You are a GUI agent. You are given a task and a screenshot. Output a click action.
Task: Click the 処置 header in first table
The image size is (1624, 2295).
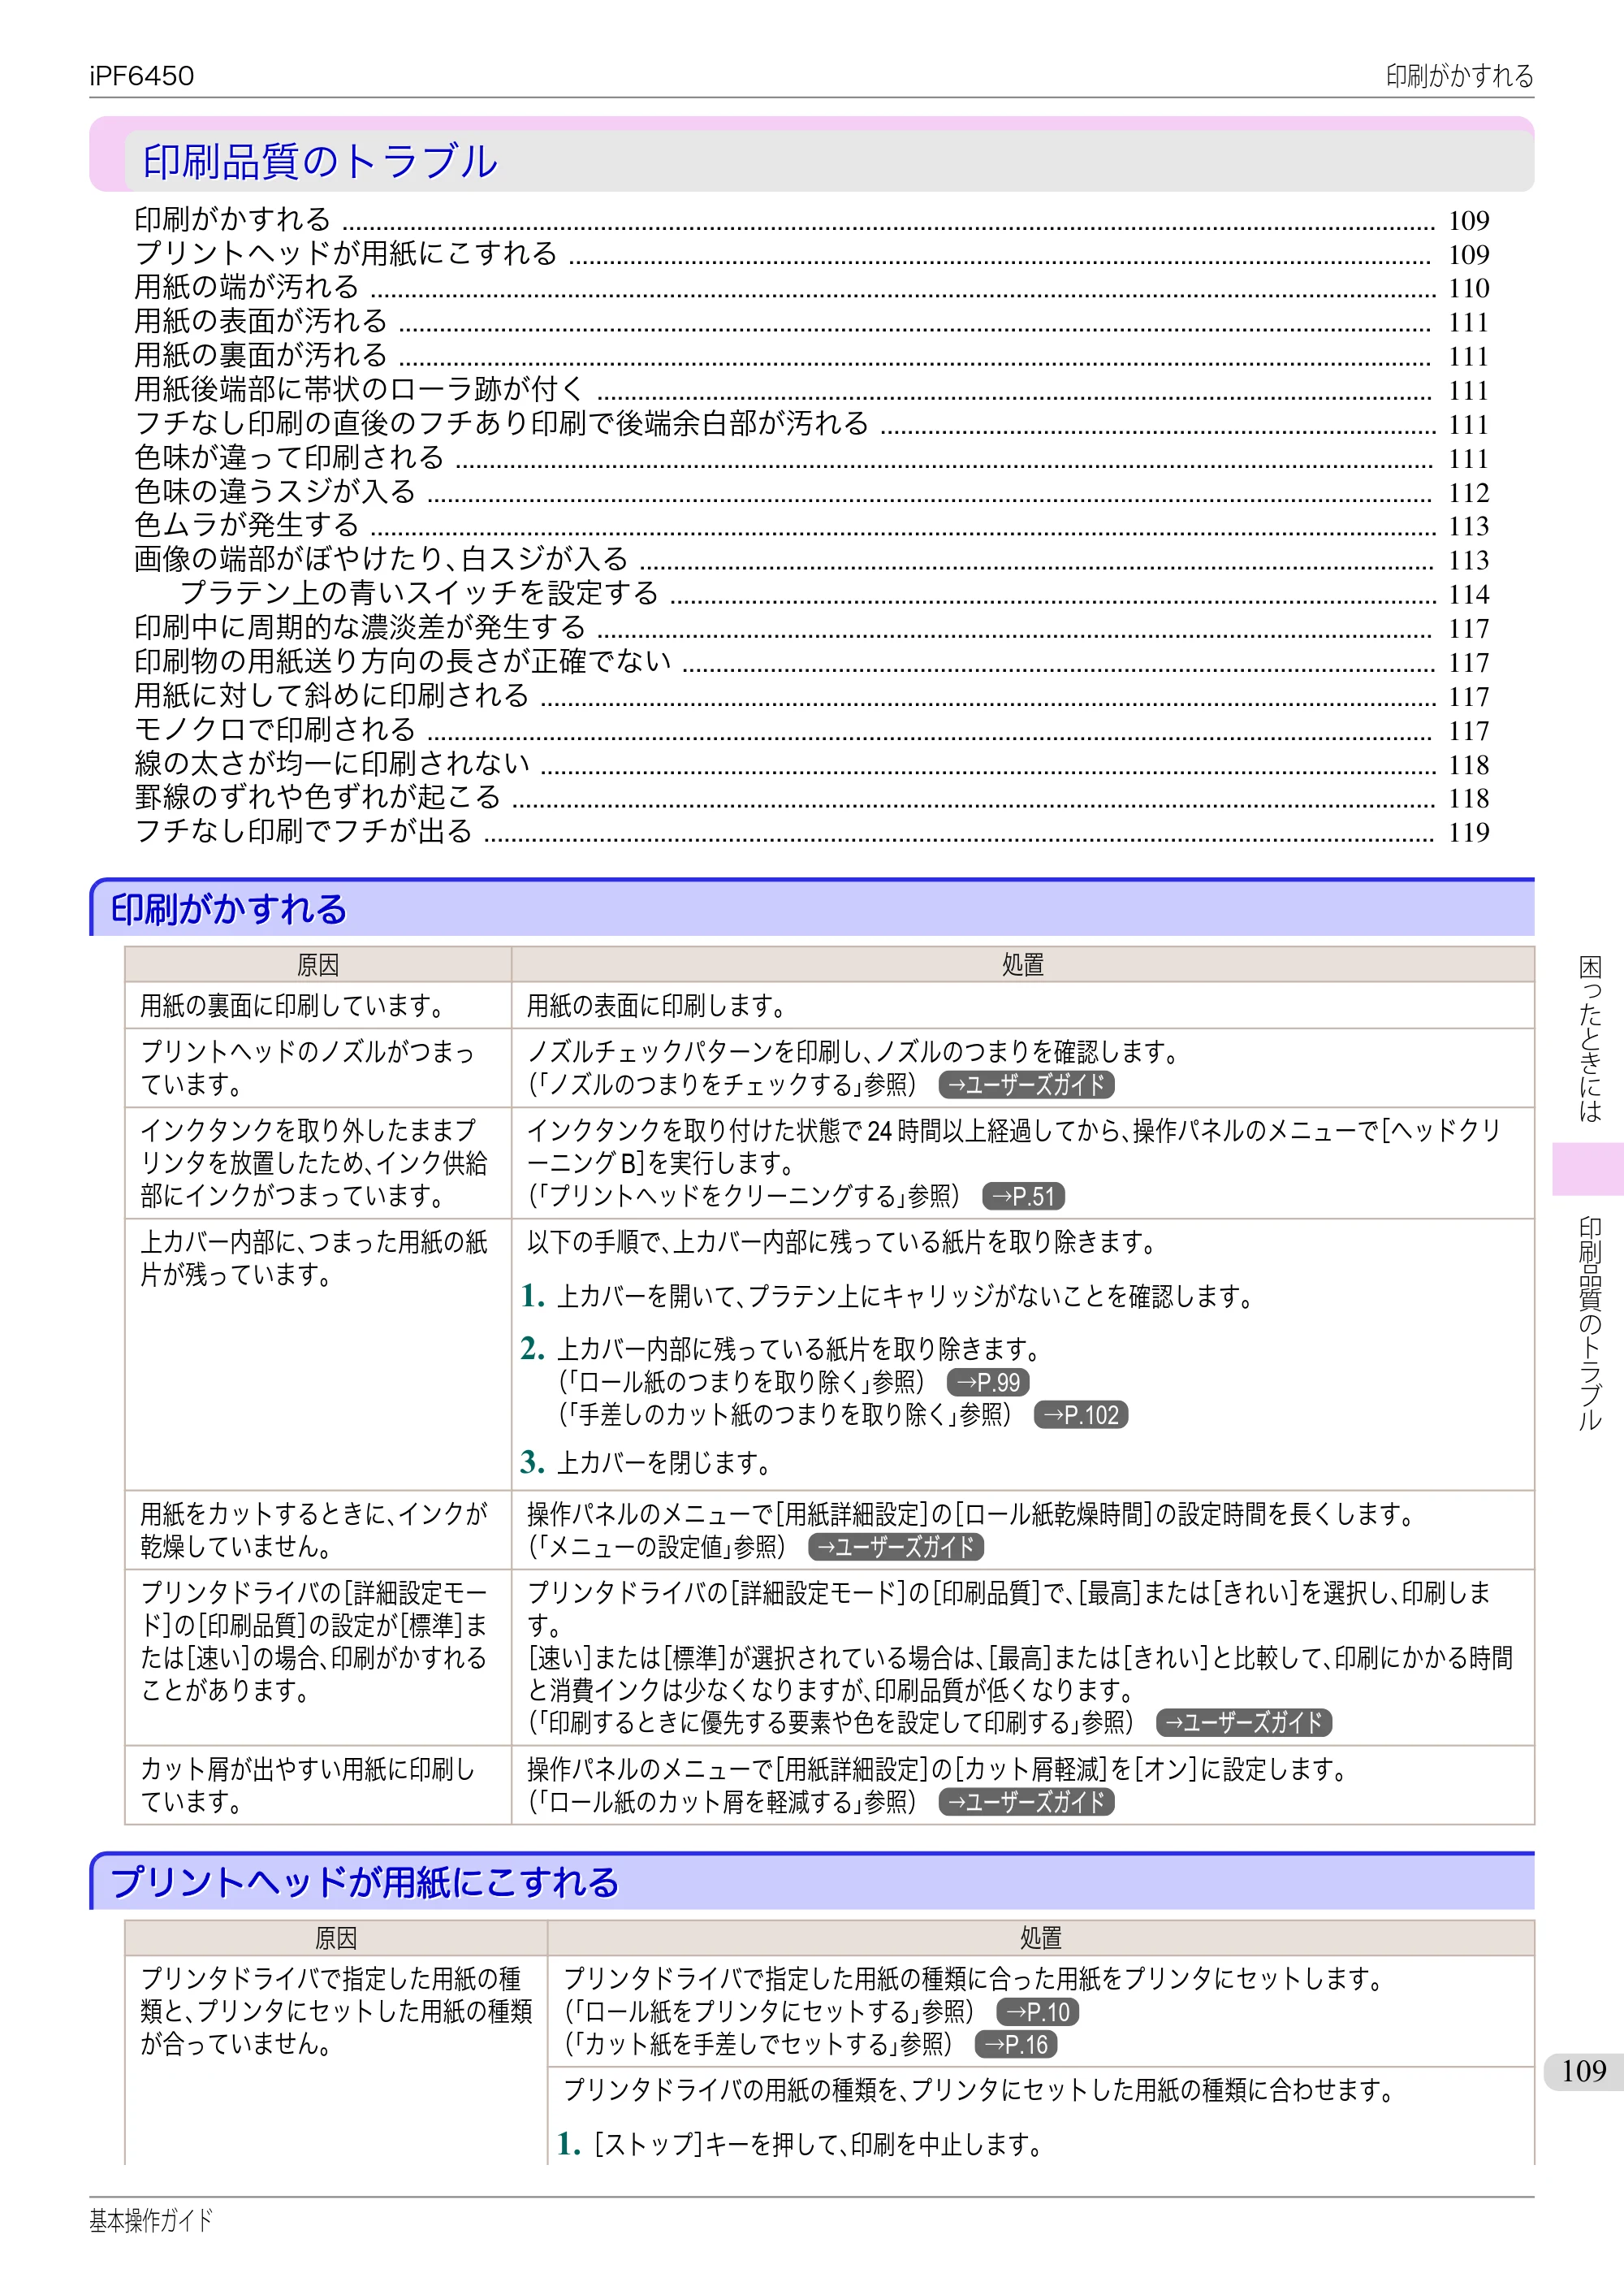[1022, 964]
